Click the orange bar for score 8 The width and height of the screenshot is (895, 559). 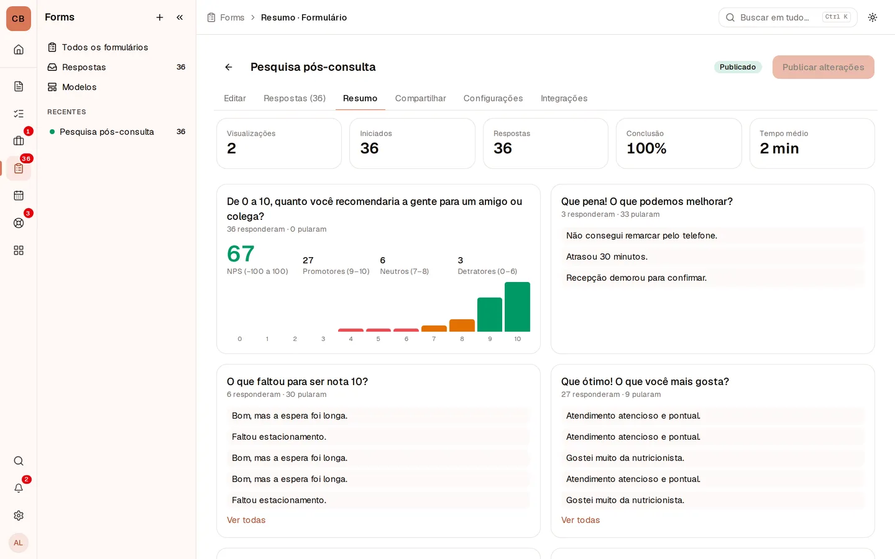[x=462, y=325]
